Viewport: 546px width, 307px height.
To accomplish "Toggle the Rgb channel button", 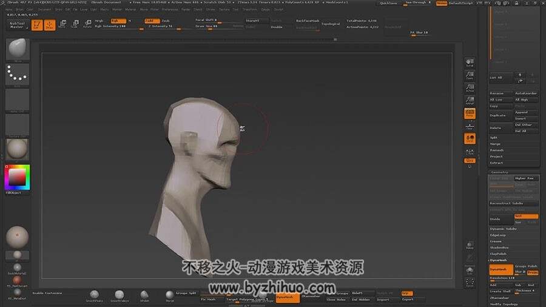I will 118,21.
